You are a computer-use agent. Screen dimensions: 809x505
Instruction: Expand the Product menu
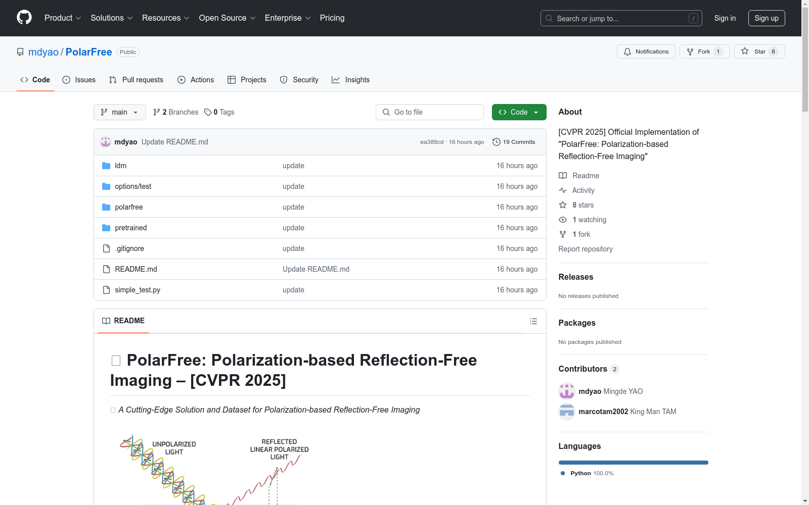(x=63, y=18)
